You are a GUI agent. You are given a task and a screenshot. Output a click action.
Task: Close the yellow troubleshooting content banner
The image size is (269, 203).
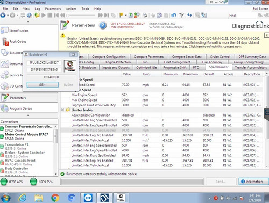pos(266,35)
